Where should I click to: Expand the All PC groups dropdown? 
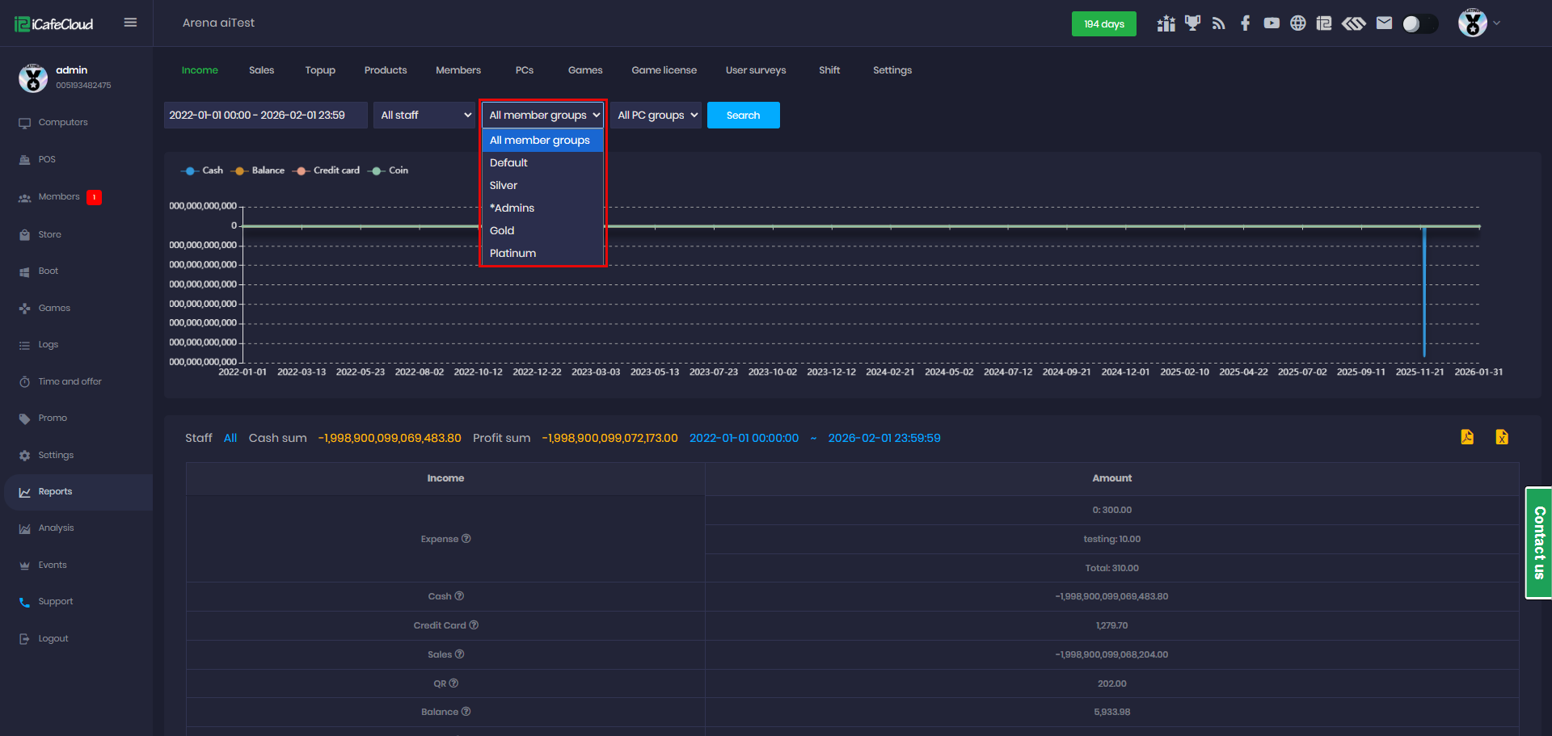click(656, 115)
